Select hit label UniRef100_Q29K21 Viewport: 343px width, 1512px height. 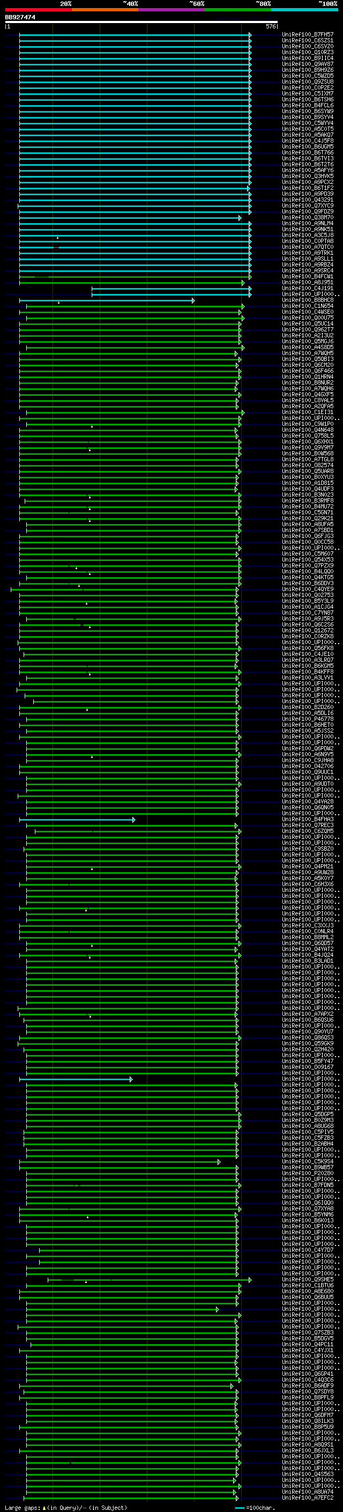308,518
